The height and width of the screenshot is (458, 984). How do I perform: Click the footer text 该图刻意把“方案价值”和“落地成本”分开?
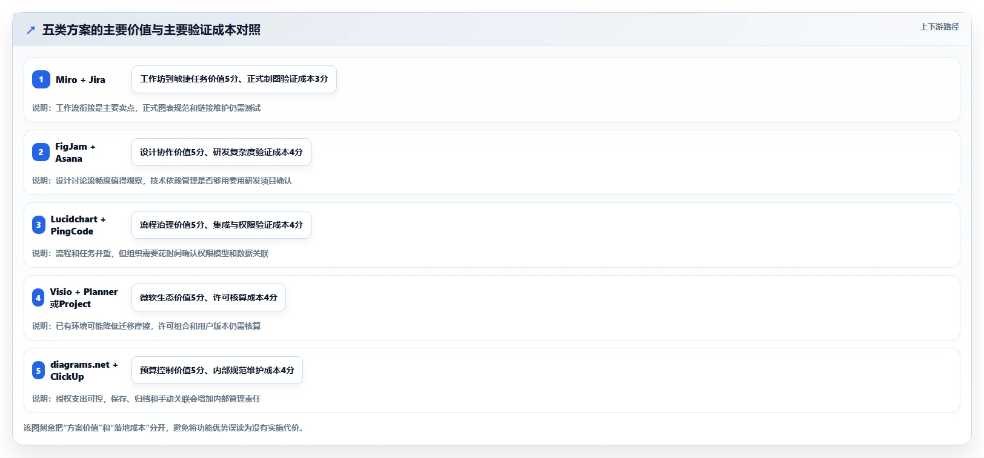point(165,428)
